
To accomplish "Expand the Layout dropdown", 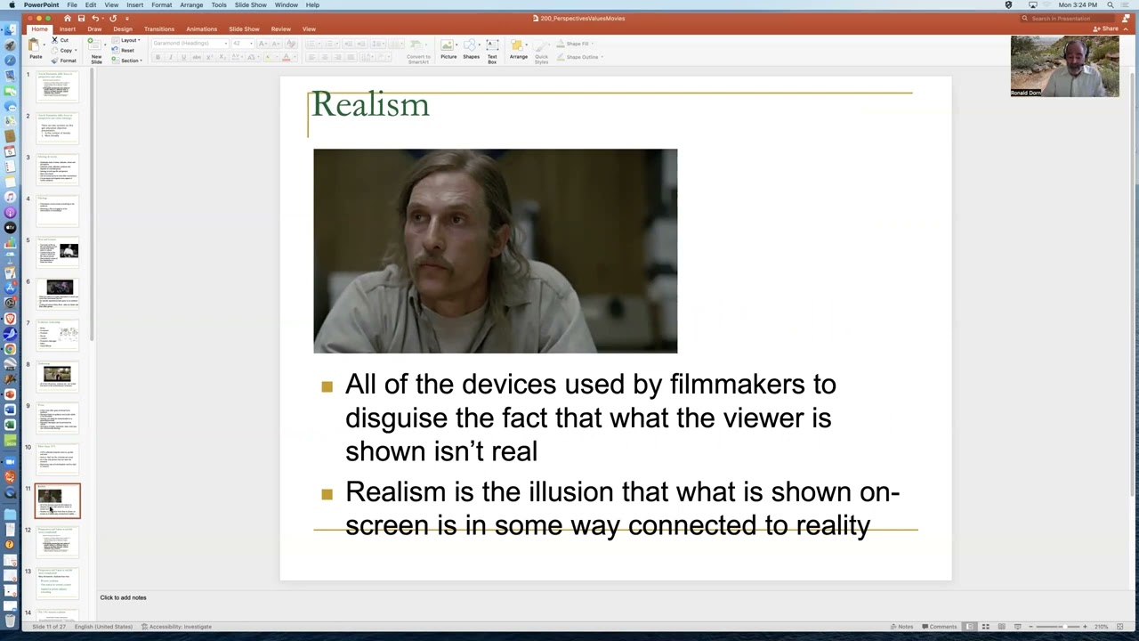I will 129,40.
